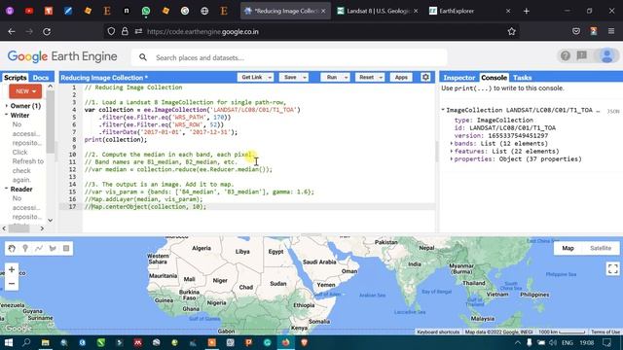Open the Earth Engine help menu
Screen dimensions: 623x350
click(x=565, y=56)
